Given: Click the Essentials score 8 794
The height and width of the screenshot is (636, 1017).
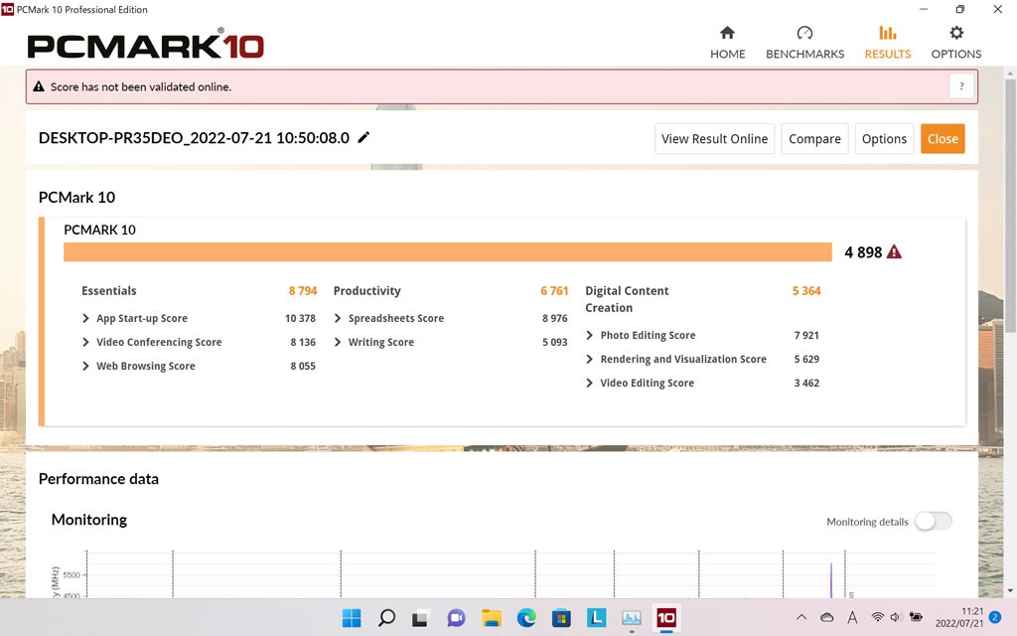Looking at the screenshot, I should 303,291.
